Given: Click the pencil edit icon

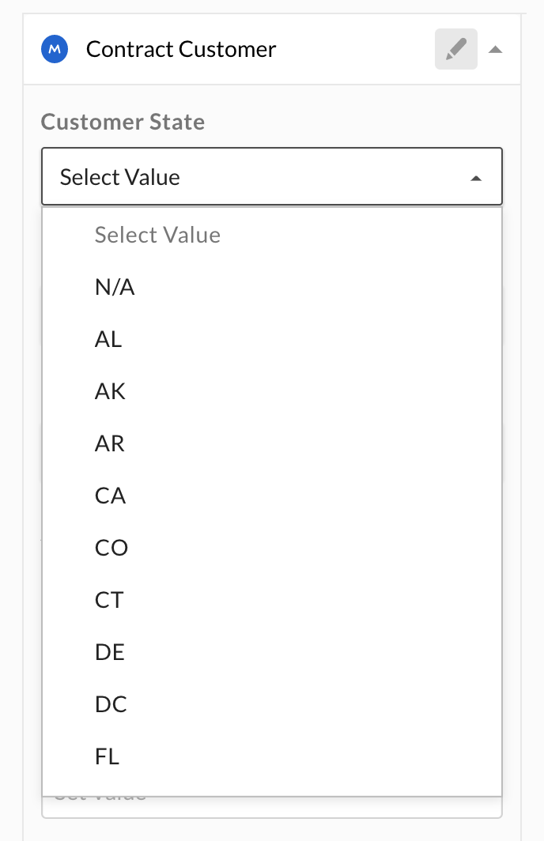Looking at the screenshot, I should pyautogui.click(x=455, y=49).
